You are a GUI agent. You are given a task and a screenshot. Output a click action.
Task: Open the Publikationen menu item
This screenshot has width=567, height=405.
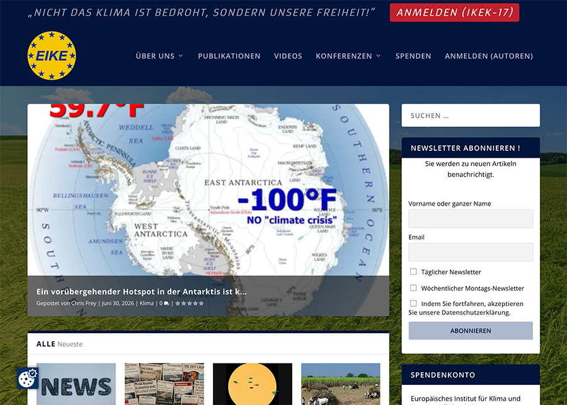(229, 56)
